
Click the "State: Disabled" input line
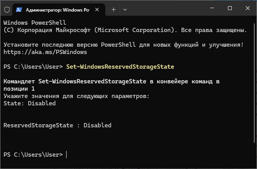tap(29, 103)
